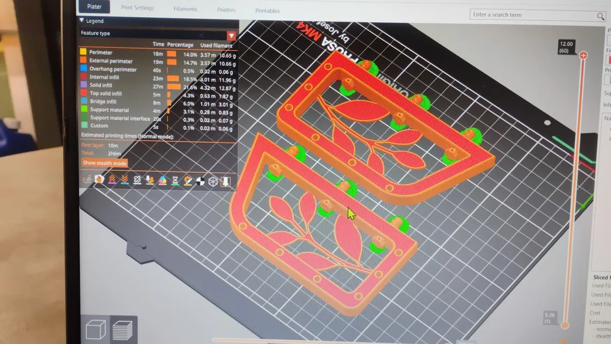Toggle Wipe moves visibility icon in legend
This screenshot has height=344, width=611.
(100, 179)
